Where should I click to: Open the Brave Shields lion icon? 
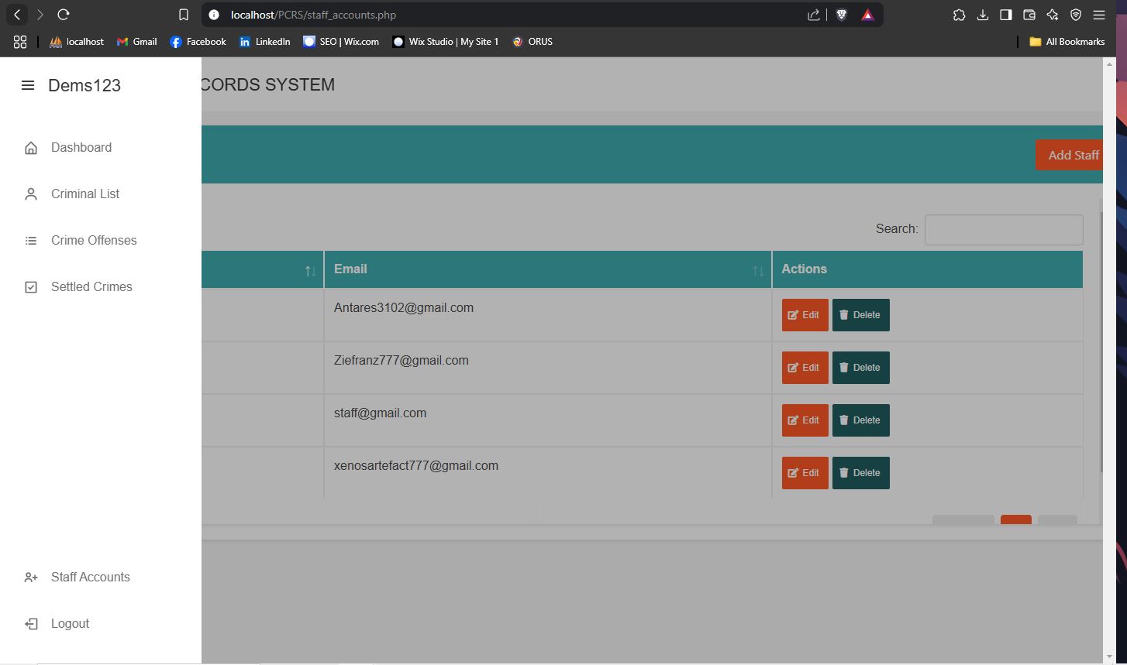[841, 15]
